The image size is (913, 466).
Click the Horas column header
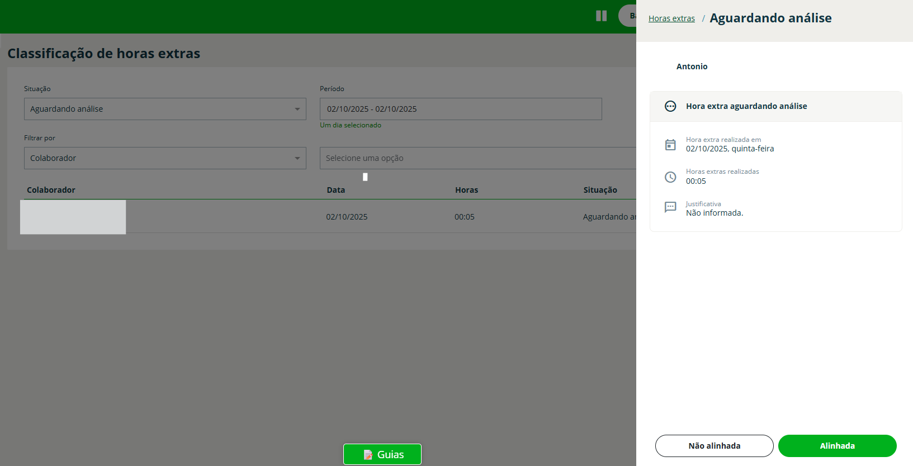pos(466,190)
